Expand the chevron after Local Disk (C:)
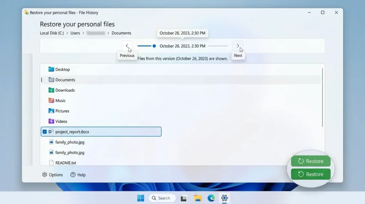Screen dimensions: 365x204 [67, 33]
